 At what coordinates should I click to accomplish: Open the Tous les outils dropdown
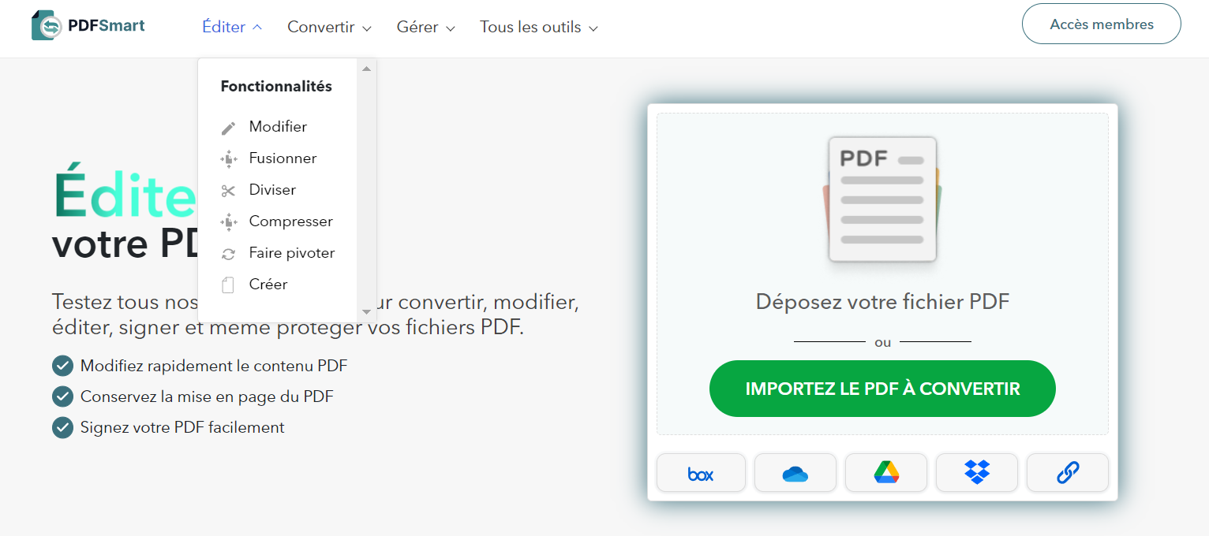[537, 27]
